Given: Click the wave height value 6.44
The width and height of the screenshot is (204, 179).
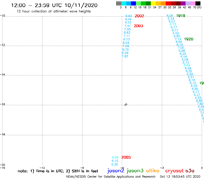Looking at the screenshot, I should [128, 19].
